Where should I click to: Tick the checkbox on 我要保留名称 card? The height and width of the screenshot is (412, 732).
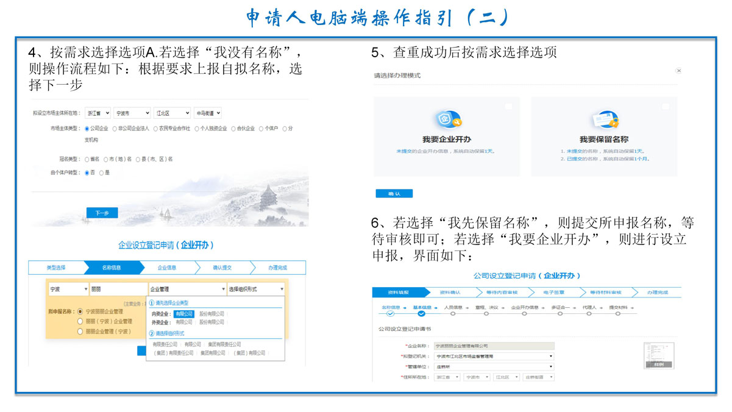[x=666, y=107]
